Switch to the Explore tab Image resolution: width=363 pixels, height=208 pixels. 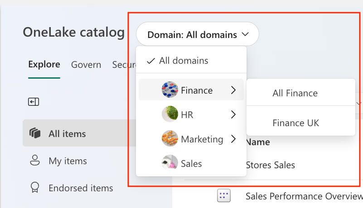coord(44,64)
